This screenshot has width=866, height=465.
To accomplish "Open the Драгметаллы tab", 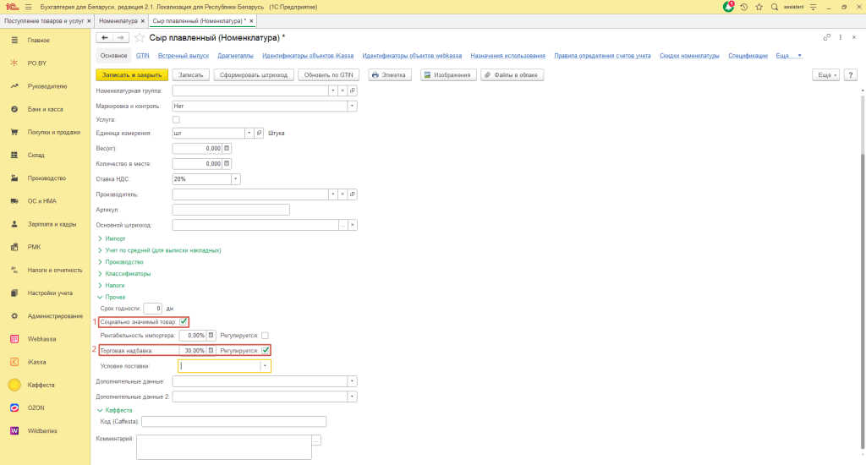I will click(235, 56).
